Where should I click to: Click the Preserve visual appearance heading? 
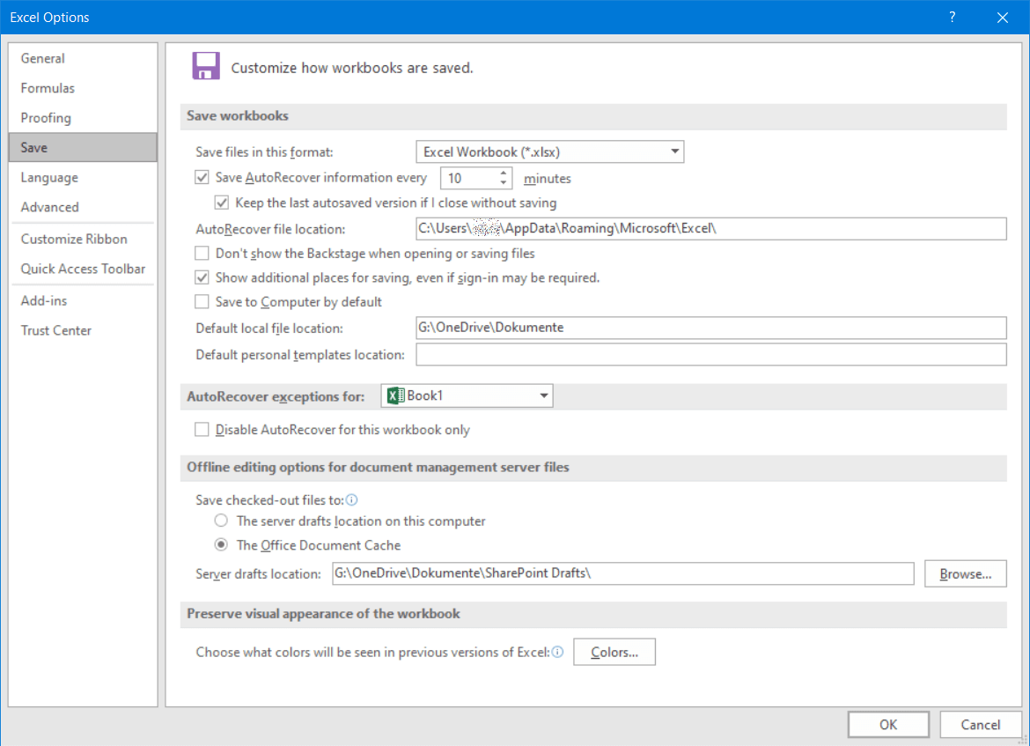click(323, 614)
